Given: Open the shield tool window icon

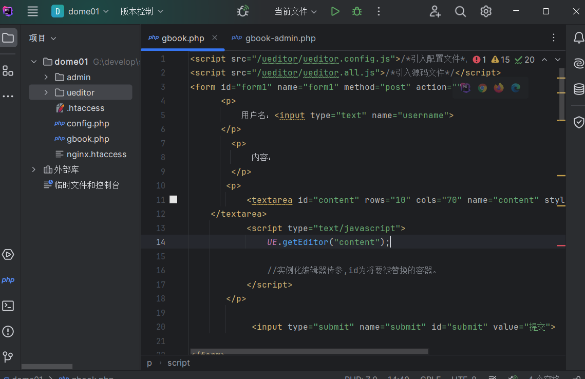Looking at the screenshot, I should tap(579, 122).
